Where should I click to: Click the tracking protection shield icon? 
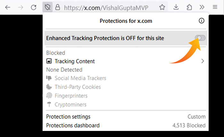48,7
